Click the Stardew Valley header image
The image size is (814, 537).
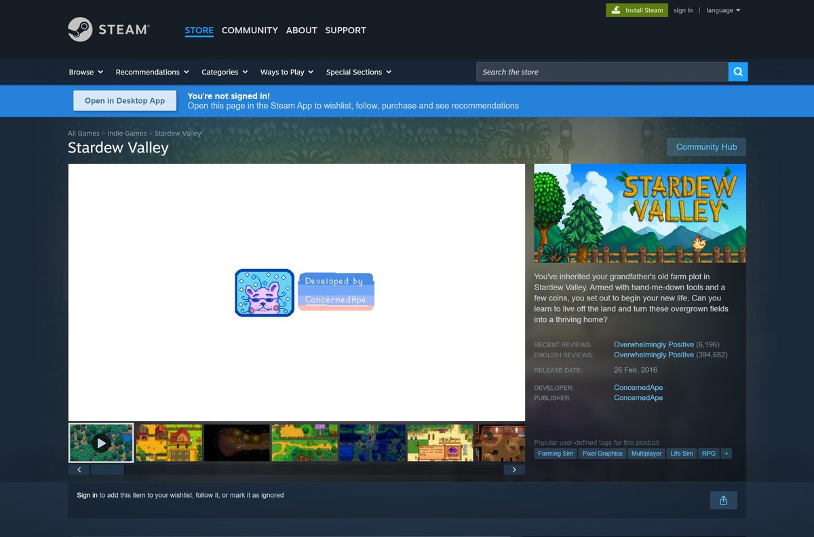pyautogui.click(x=640, y=214)
